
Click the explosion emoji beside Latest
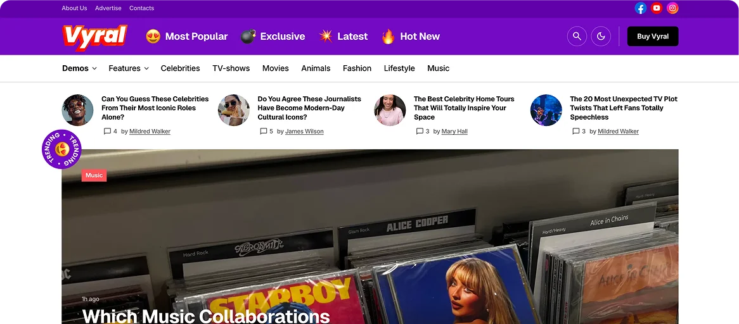coord(326,36)
